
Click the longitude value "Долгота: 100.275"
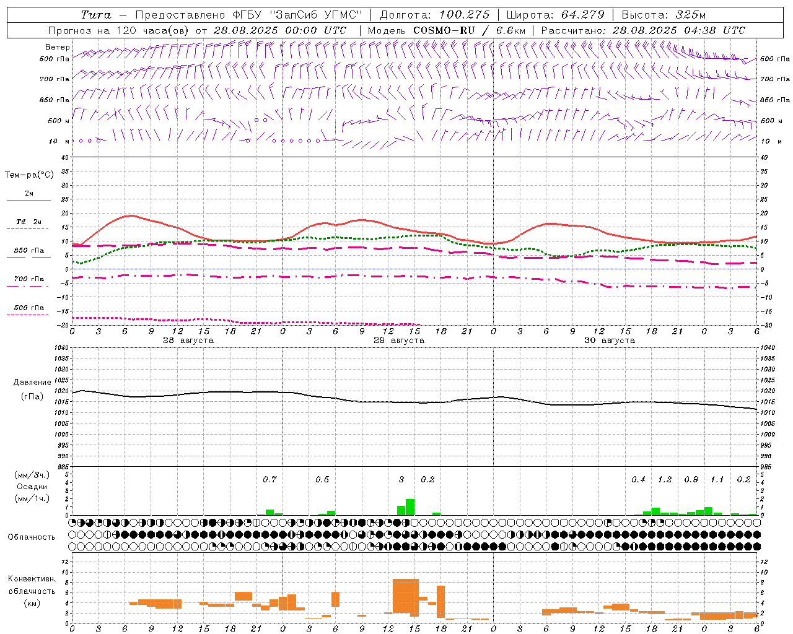pyautogui.click(x=434, y=15)
